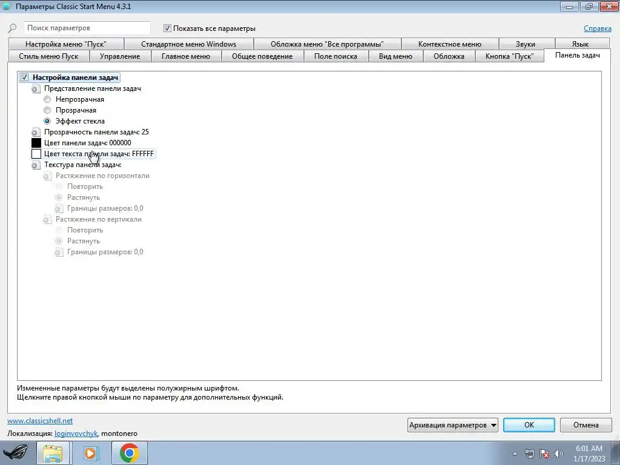Click the Цвет панели задач: 000000 label
This screenshot has height=465, width=620.
click(88, 143)
